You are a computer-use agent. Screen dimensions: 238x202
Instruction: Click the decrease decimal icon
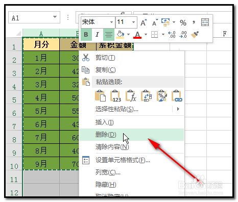(183, 35)
